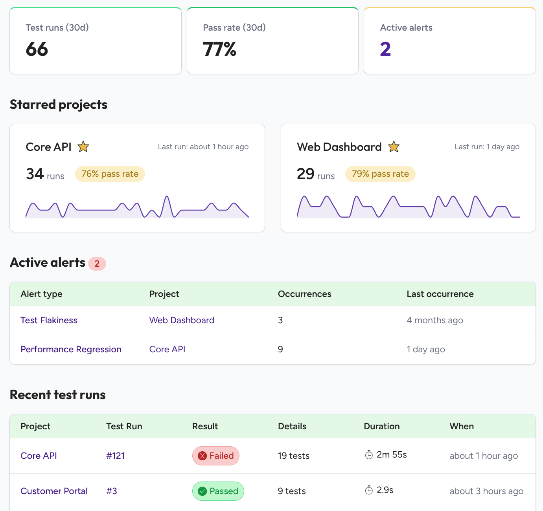543x511 pixels.
Task: Open Core API project in alerts table
Action: [167, 349]
